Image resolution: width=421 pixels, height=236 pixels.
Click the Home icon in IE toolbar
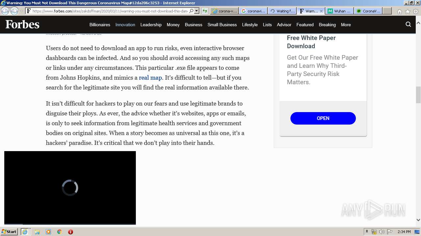click(399, 11)
